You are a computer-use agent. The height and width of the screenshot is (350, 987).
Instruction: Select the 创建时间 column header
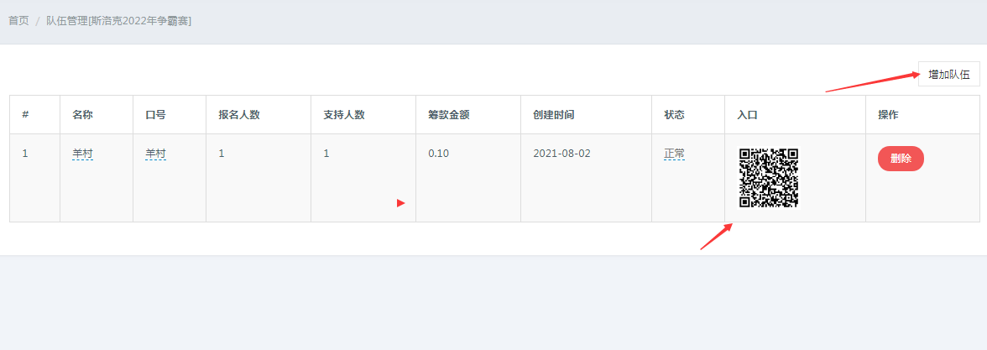click(553, 114)
